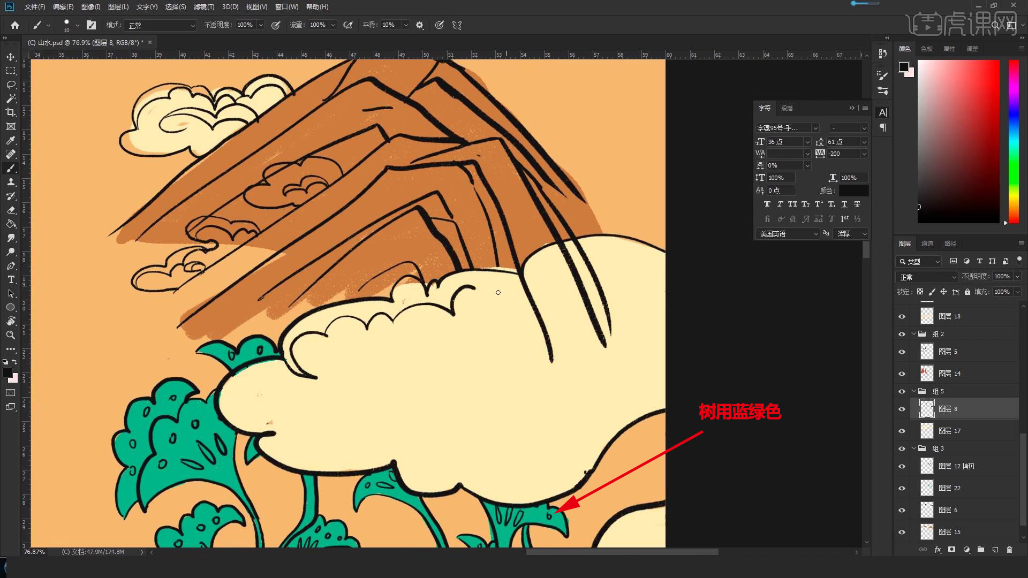Image resolution: width=1028 pixels, height=578 pixels.
Task: Switch to the 通道 tab
Action: tap(927, 244)
